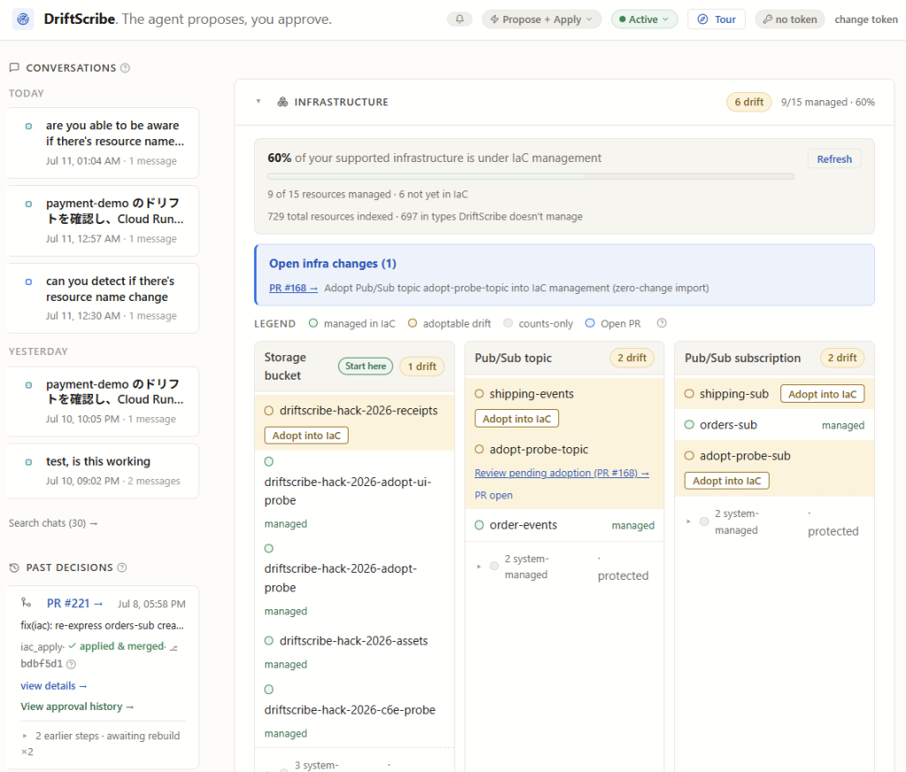Click the no token key badge

click(790, 19)
